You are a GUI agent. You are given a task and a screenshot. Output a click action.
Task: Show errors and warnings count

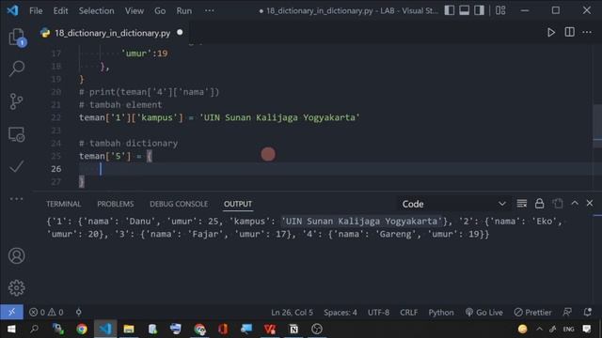tap(46, 313)
